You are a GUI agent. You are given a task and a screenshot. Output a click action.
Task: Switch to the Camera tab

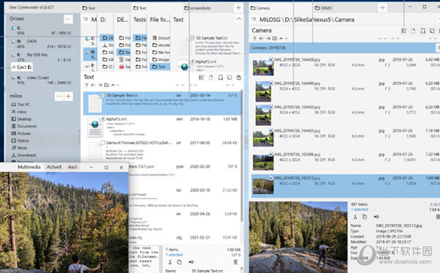point(281,8)
